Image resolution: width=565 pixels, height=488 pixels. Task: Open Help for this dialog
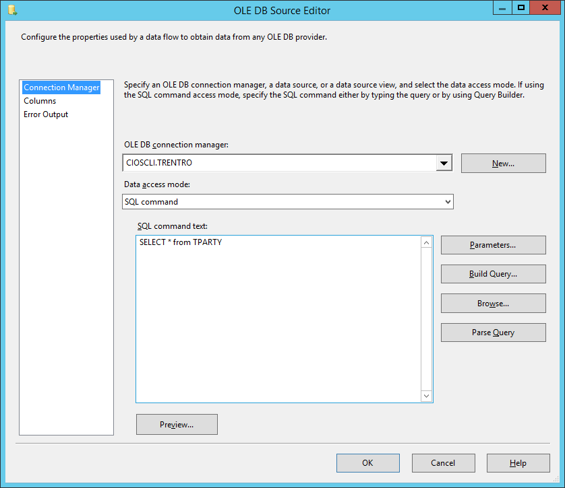click(518, 463)
